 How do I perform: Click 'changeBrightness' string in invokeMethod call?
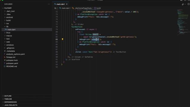[x=104, y=12]
